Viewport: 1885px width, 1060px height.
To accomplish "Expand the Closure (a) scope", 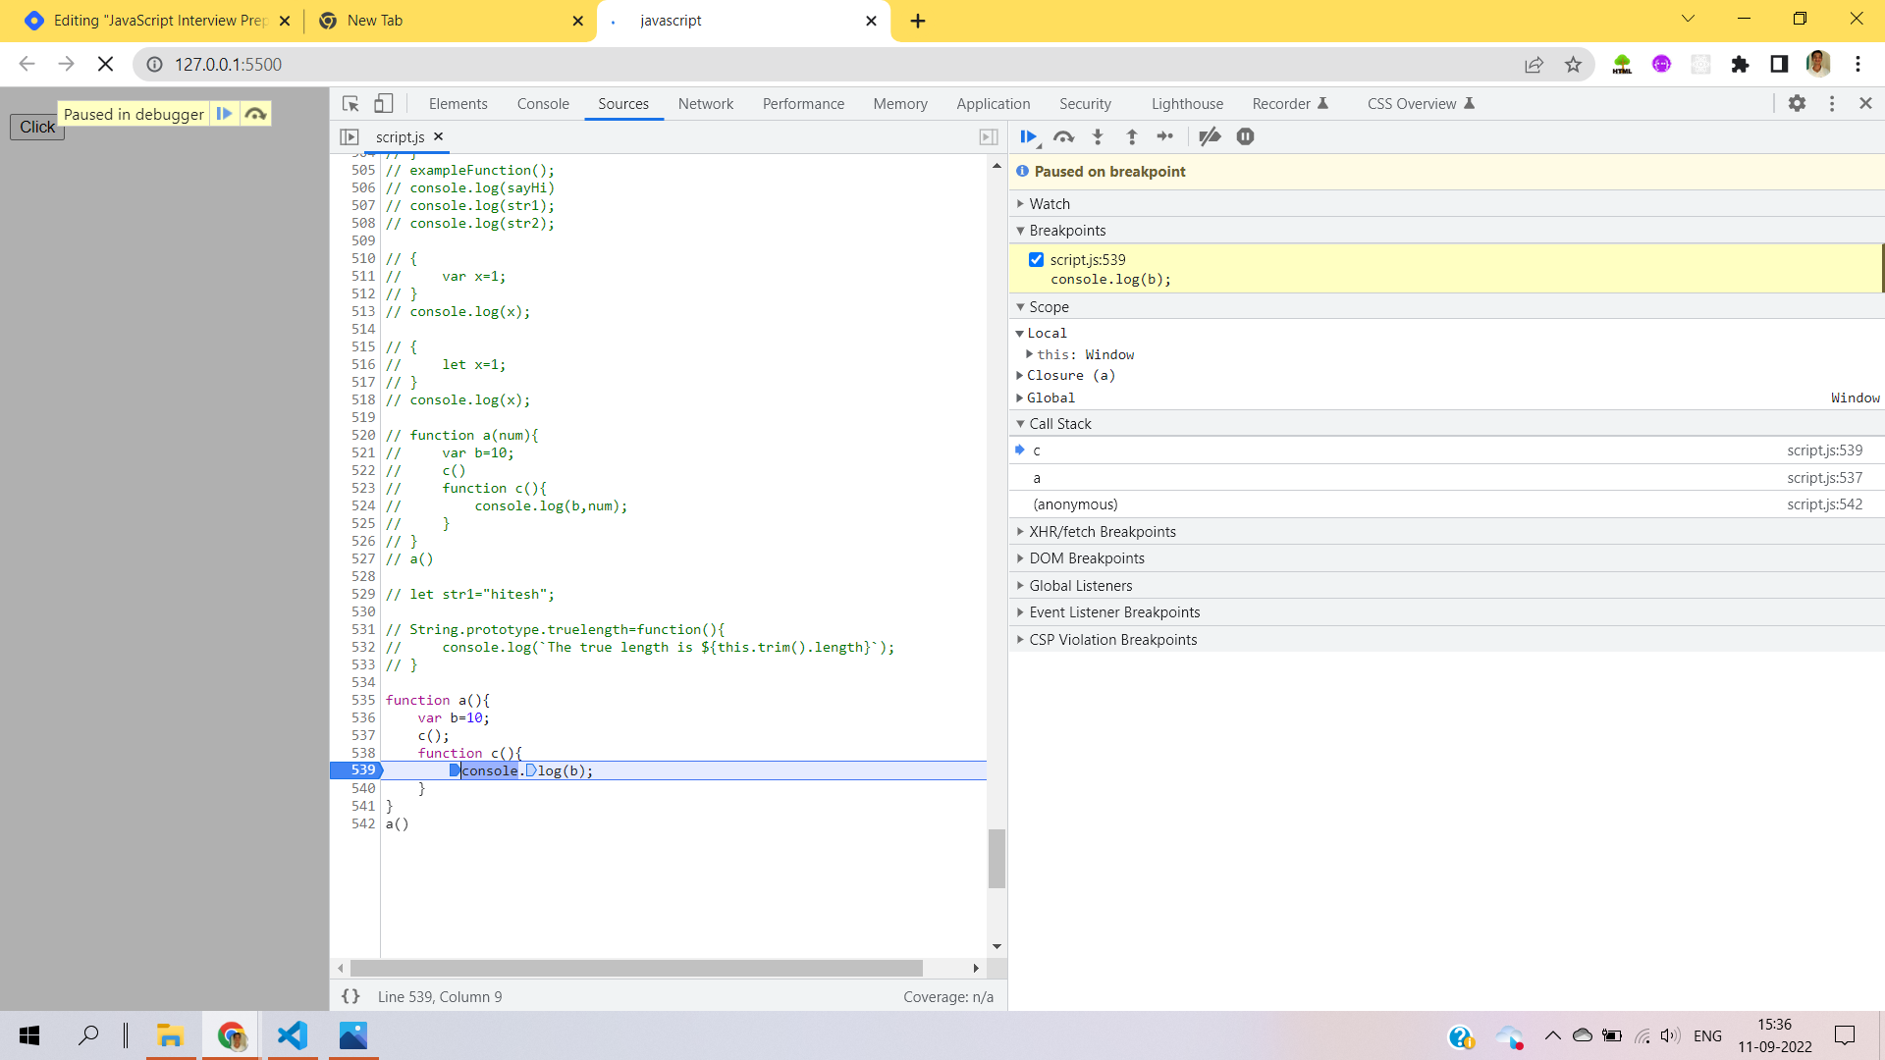I will pyautogui.click(x=1070, y=376).
